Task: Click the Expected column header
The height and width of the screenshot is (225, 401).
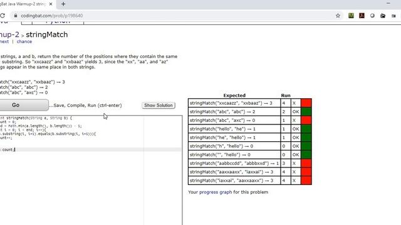Action: pos(234,96)
